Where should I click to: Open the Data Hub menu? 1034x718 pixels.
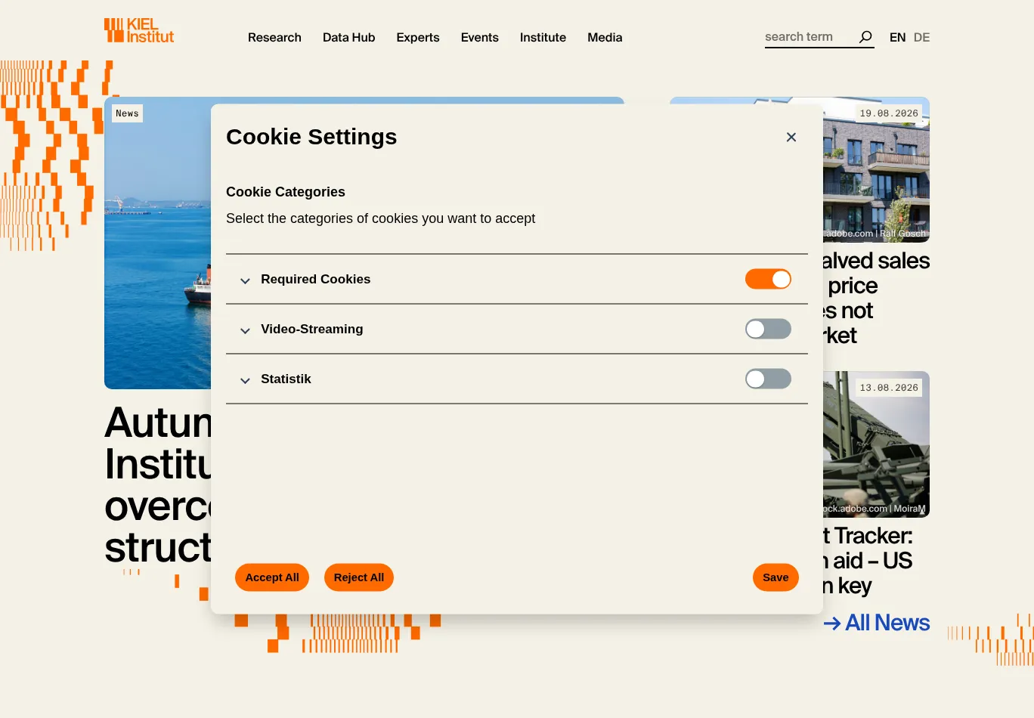click(348, 37)
